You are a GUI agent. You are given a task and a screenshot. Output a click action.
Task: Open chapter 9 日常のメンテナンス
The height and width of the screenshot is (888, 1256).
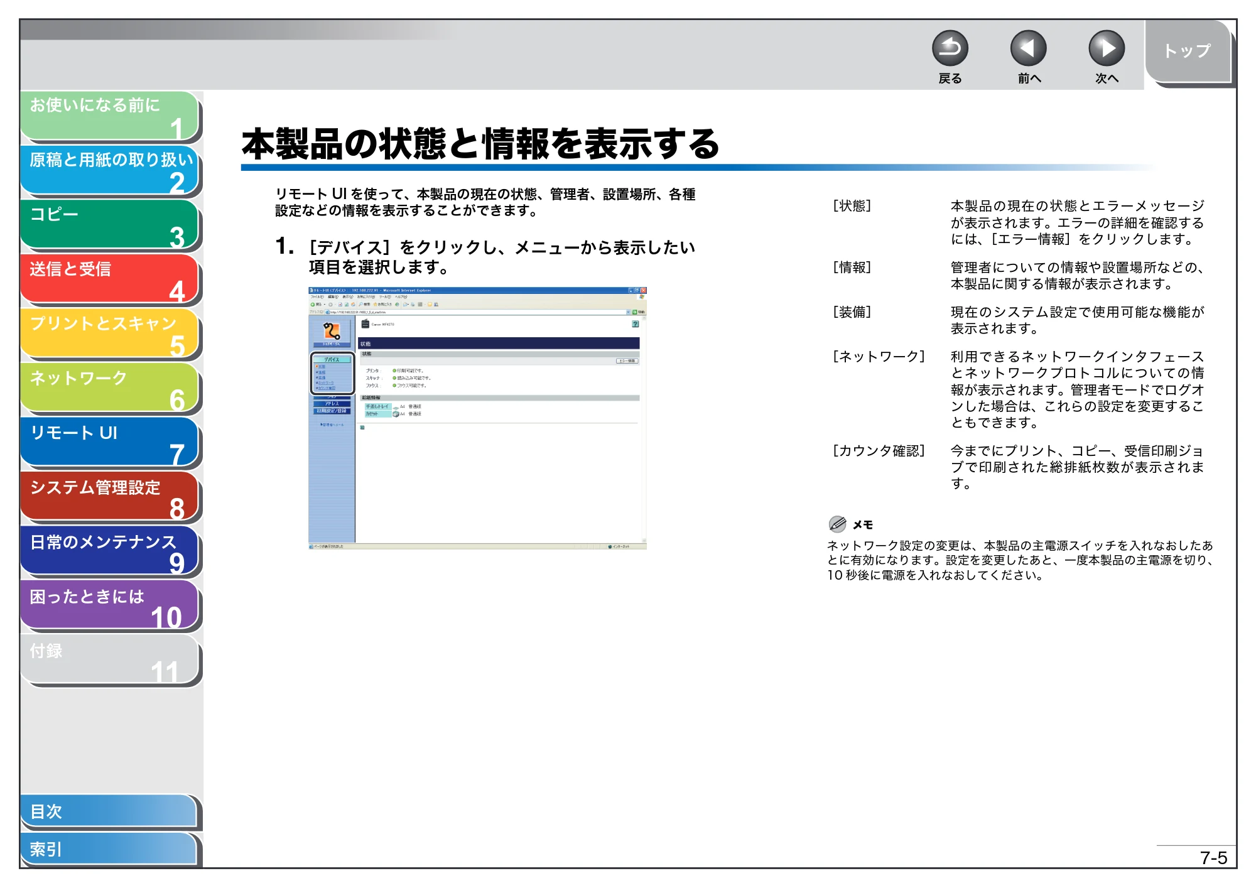click(x=110, y=551)
